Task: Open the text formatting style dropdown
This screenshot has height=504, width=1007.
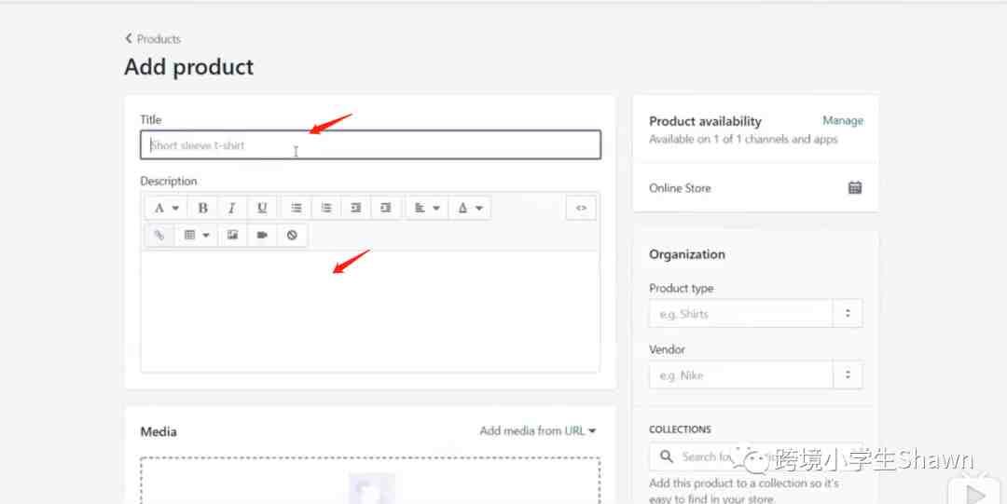Action: 165,208
